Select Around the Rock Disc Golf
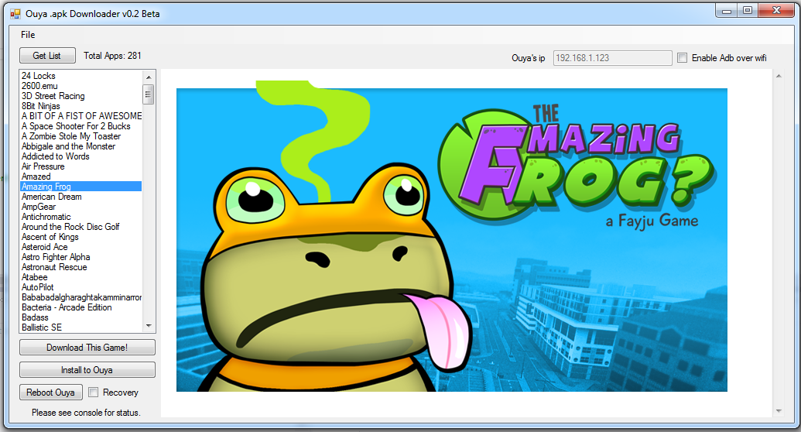Viewport: 801px width, 432px height. click(x=80, y=227)
